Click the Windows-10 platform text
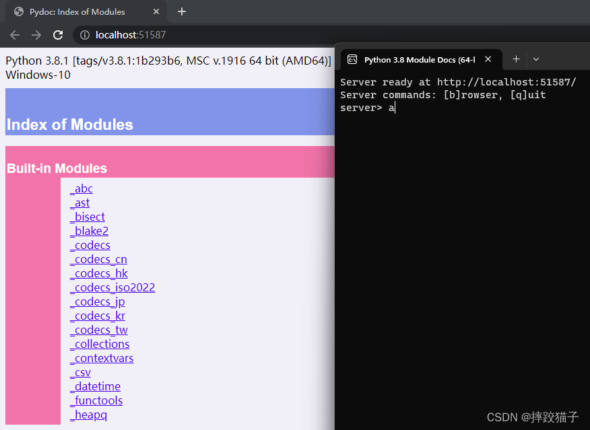The height and width of the screenshot is (430, 590). coord(38,75)
